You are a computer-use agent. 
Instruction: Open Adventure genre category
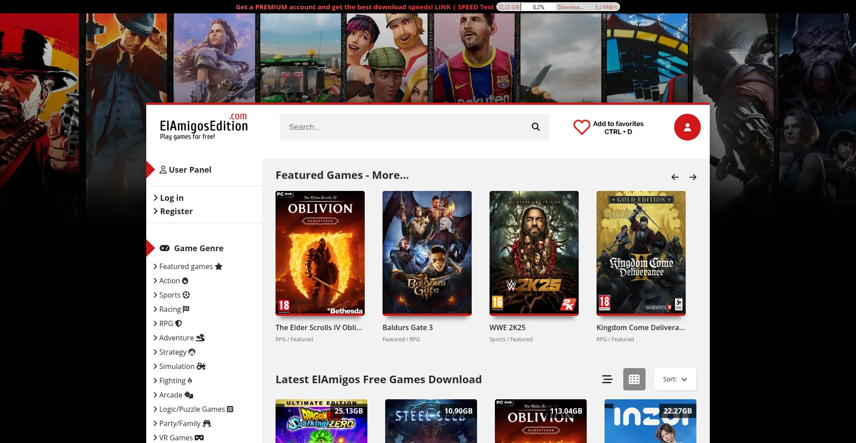tap(177, 338)
